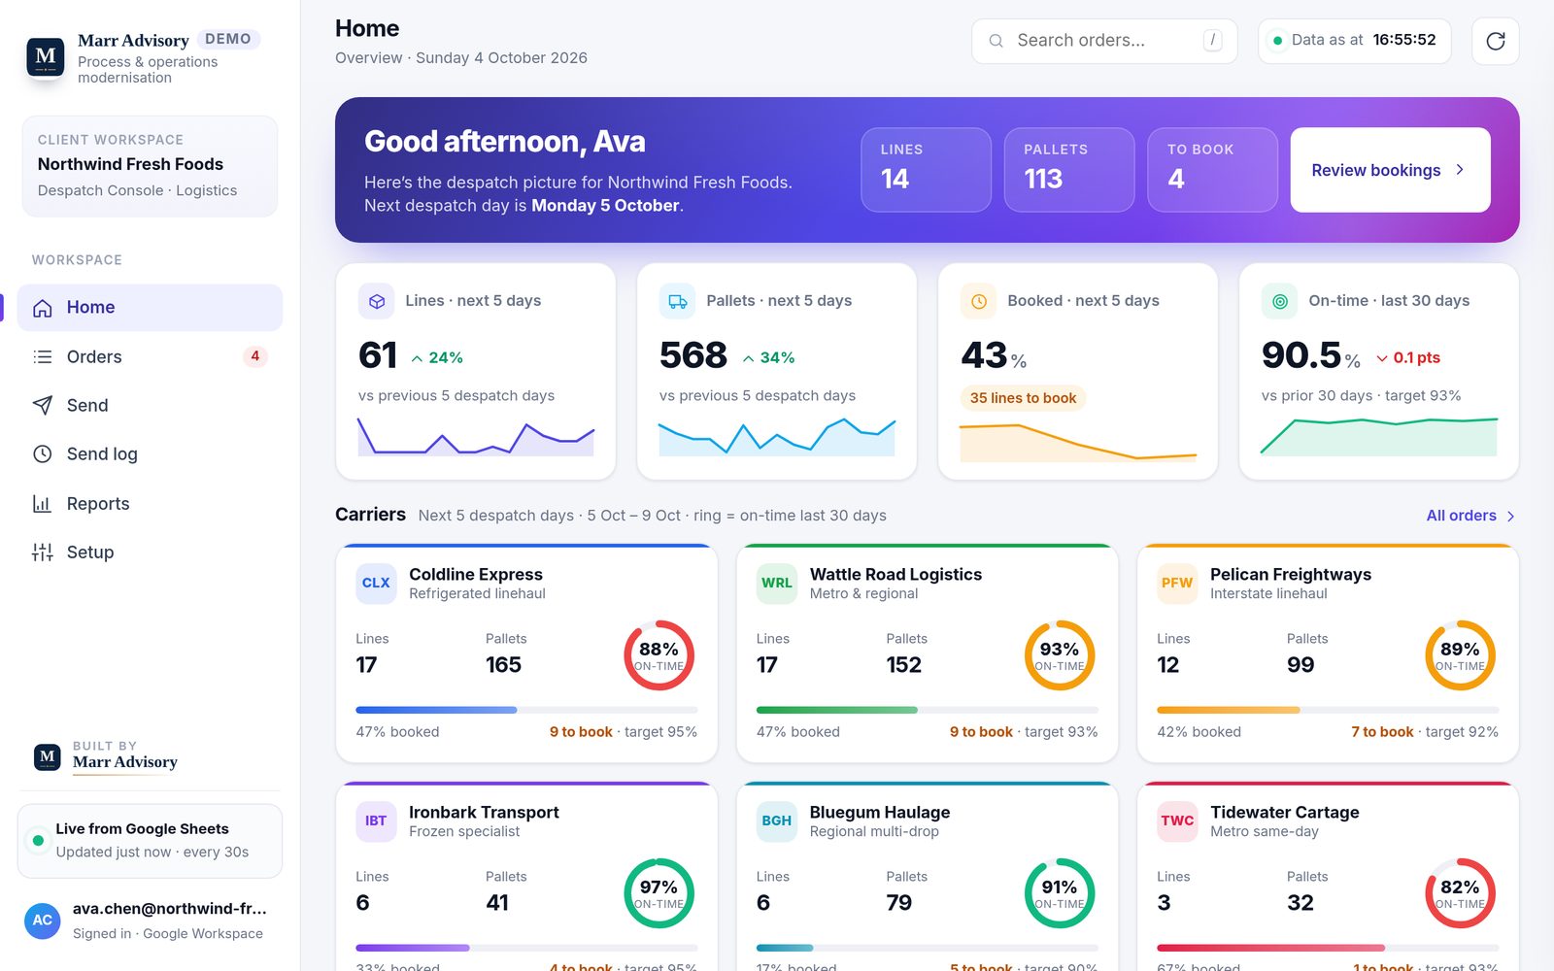Click the TWC carrier badge
The image size is (1554, 971).
click(x=1177, y=821)
